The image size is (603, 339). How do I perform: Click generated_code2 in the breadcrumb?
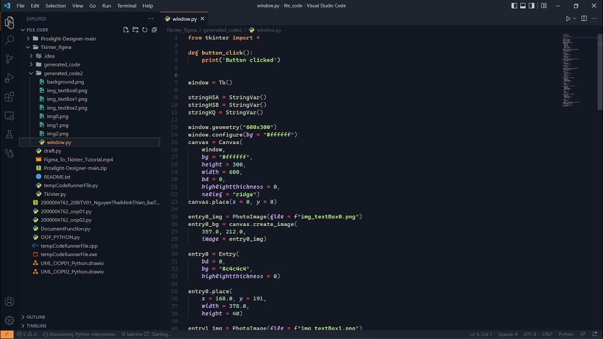pos(222,30)
